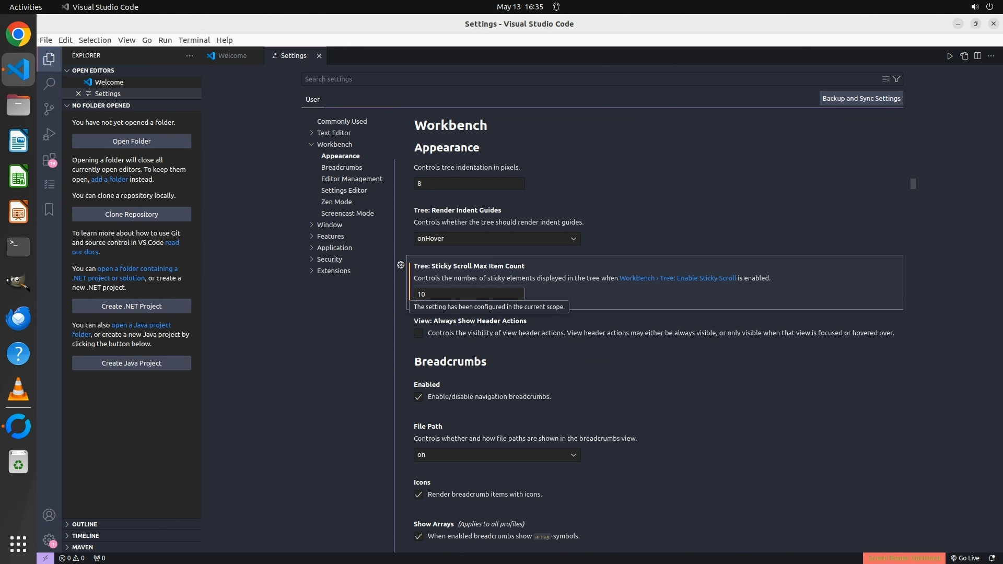The image size is (1003, 564).
Task: Open the breadcrumbs File Path dropdown
Action: pyautogui.click(x=497, y=455)
